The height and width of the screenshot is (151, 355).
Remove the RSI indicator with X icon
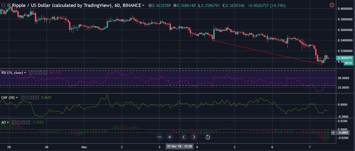pos(45,73)
